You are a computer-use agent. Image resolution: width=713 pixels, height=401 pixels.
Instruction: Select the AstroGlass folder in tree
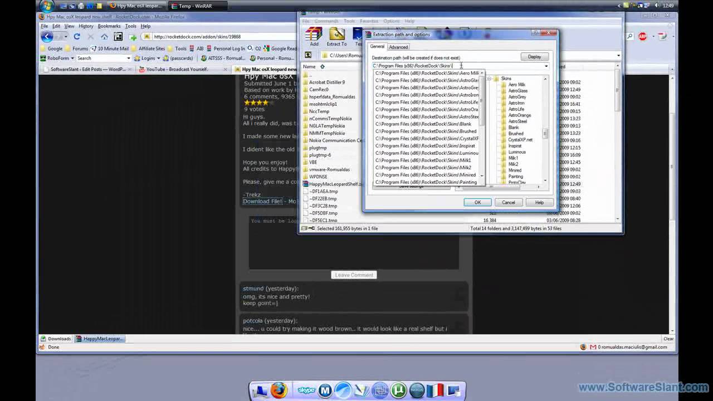pyautogui.click(x=517, y=91)
